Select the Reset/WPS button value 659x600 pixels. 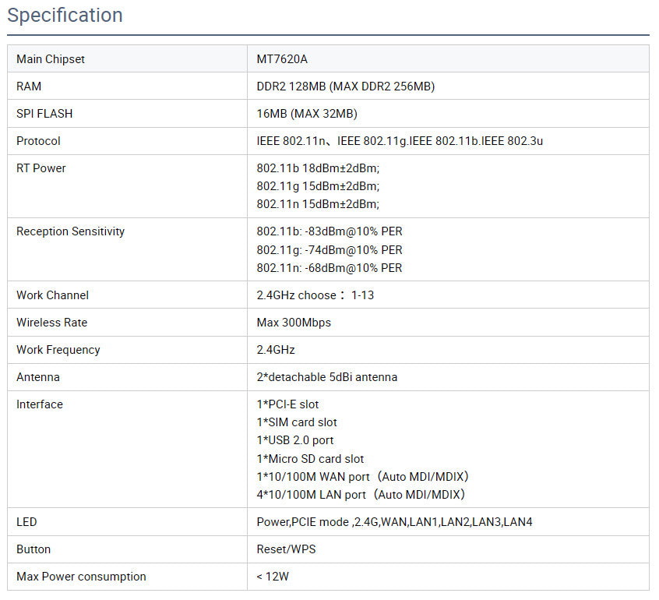coord(286,549)
